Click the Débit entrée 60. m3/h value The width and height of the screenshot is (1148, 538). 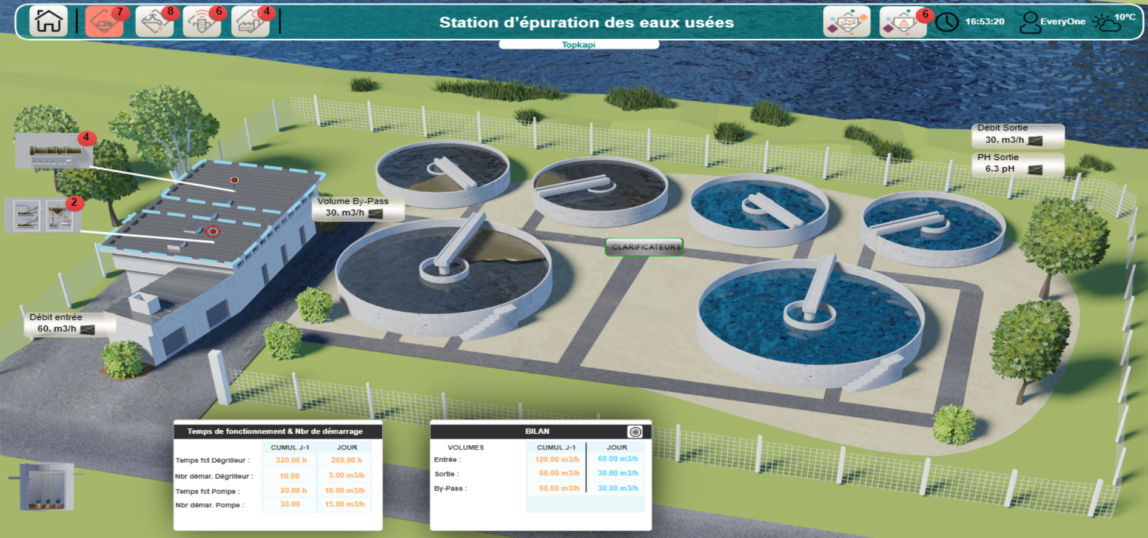pos(57,328)
